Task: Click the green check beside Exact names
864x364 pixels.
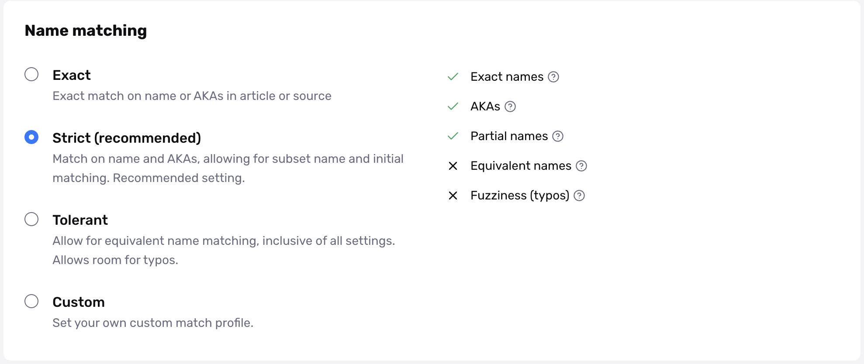Action: click(453, 76)
